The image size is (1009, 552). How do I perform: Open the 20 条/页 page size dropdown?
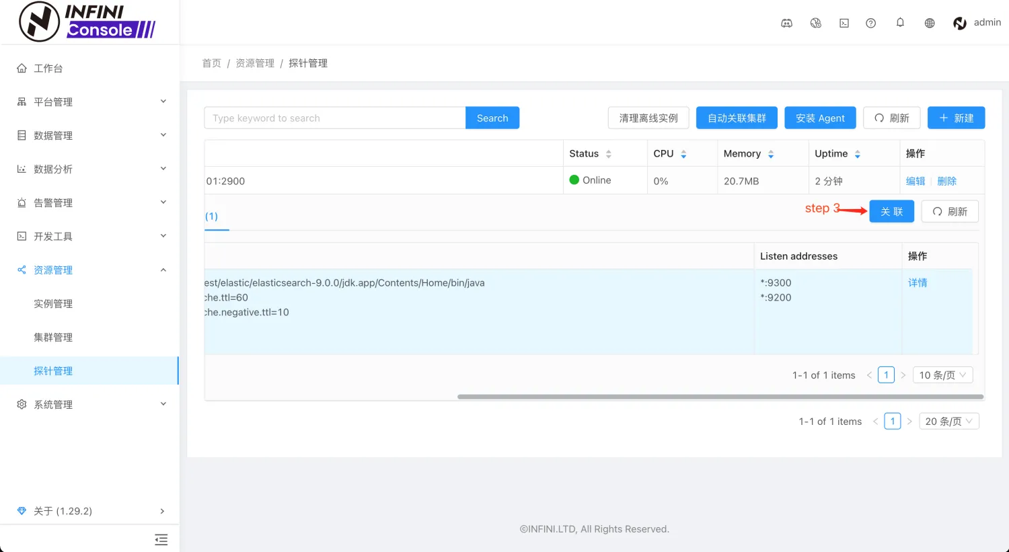[949, 422]
